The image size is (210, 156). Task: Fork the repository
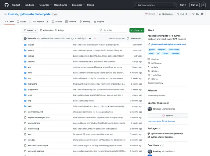pyautogui.click(x=182, y=14)
